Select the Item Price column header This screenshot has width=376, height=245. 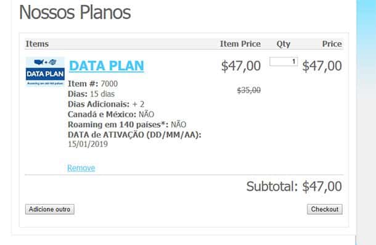(x=240, y=44)
